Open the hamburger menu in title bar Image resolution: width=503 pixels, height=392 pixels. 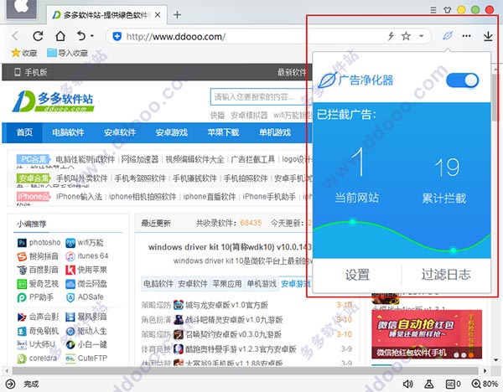click(433, 10)
